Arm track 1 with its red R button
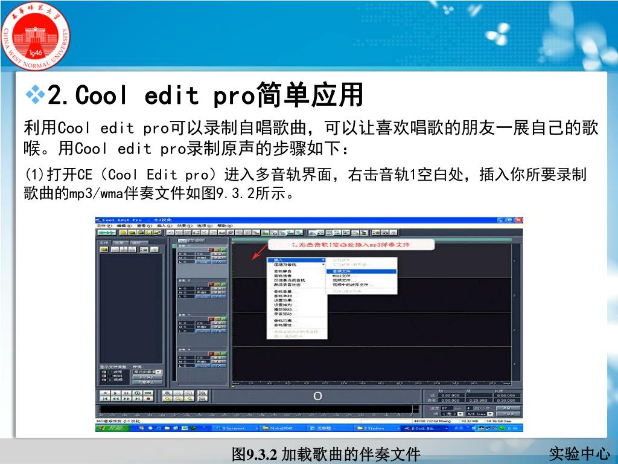 pos(211,250)
